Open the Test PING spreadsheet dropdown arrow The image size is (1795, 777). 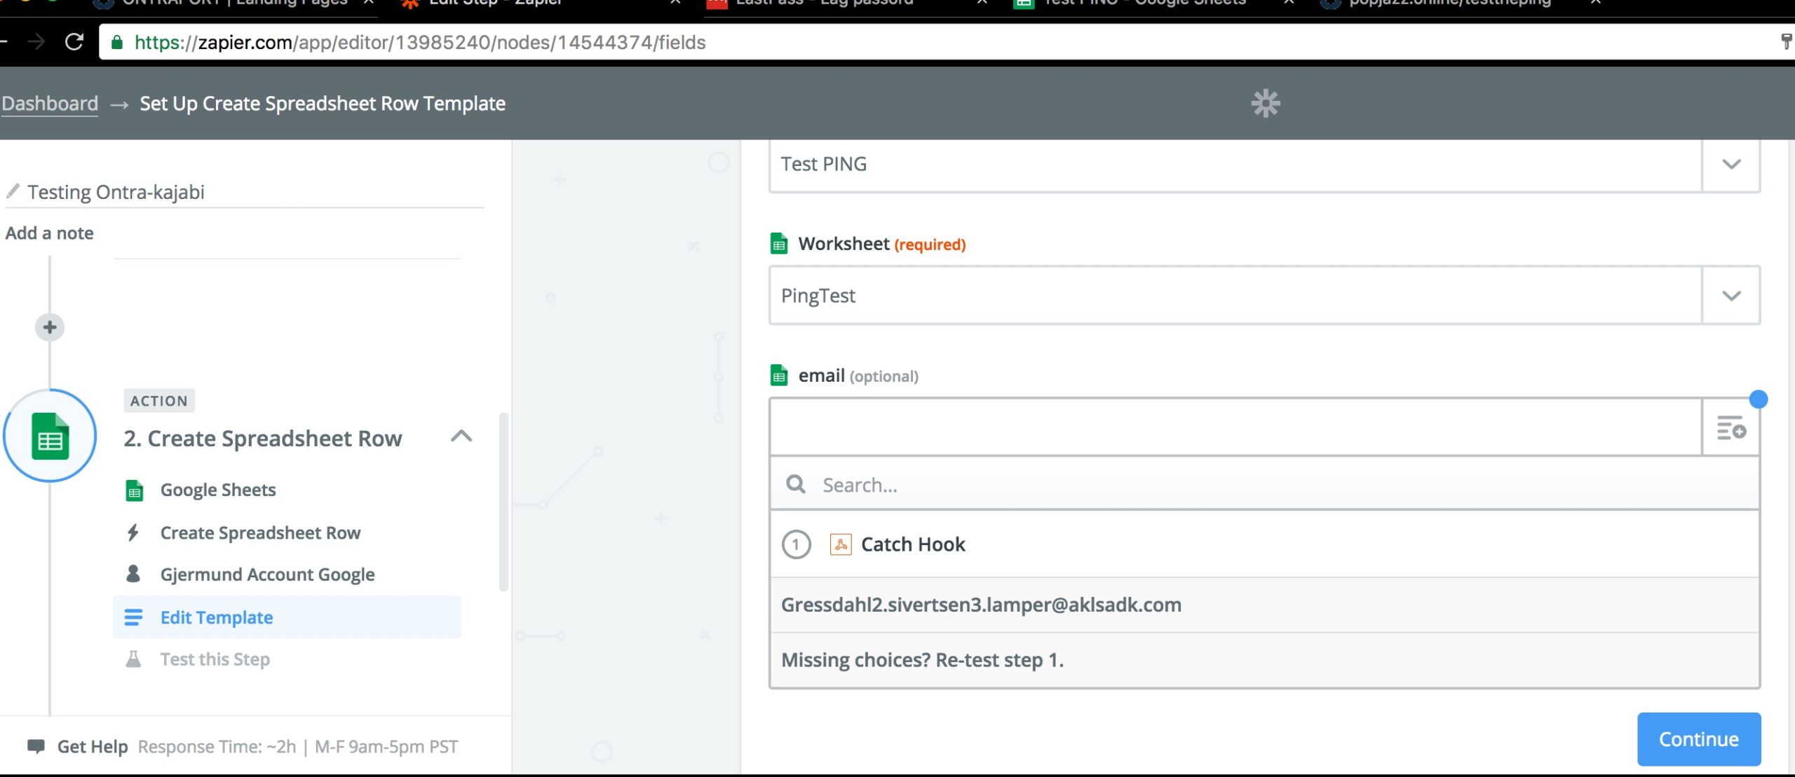(x=1731, y=164)
